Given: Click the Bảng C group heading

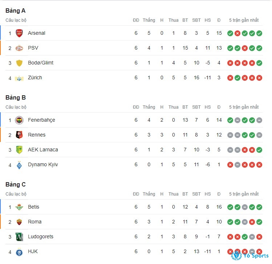Looking at the screenshot, I should (16, 184).
